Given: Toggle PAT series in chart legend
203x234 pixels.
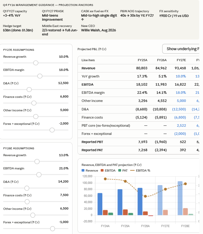Looking at the screenshot, I should pyautogui.click(x=123, y=170).
